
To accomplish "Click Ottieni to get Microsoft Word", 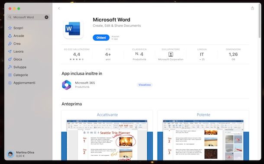I will (101, 38).
